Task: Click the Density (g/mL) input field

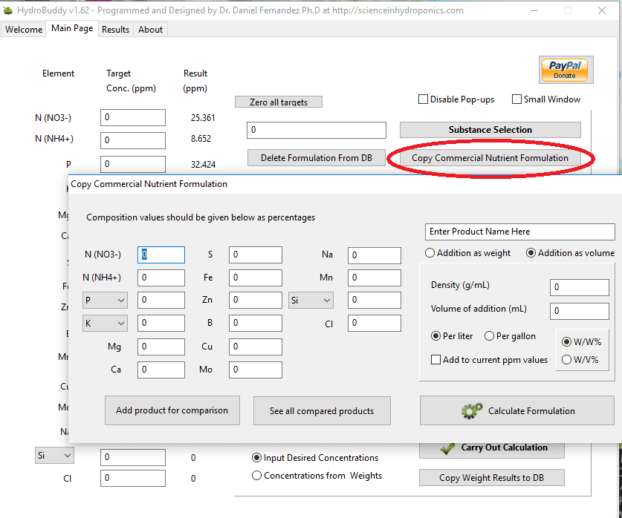Action: tap(579, 287)
